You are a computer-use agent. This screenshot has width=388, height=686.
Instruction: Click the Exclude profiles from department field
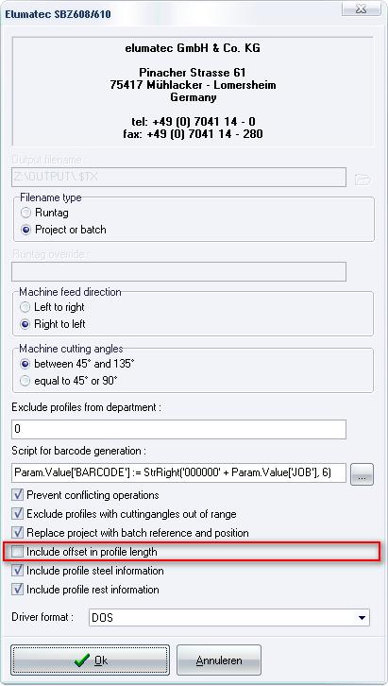click(x=178, y=429)
